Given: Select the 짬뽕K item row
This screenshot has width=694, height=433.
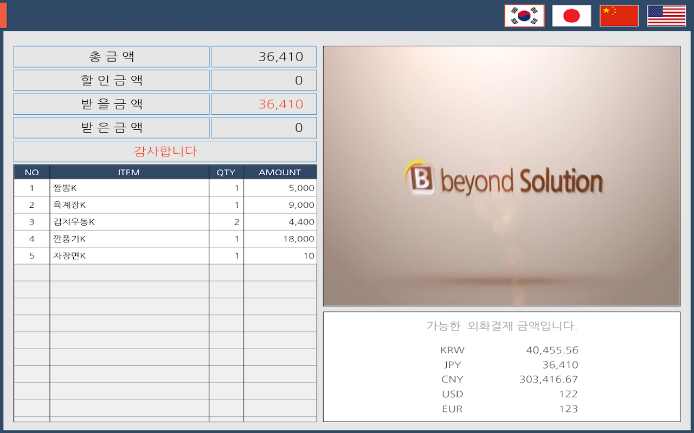Looking at the screenshot, I should [165, 188].
